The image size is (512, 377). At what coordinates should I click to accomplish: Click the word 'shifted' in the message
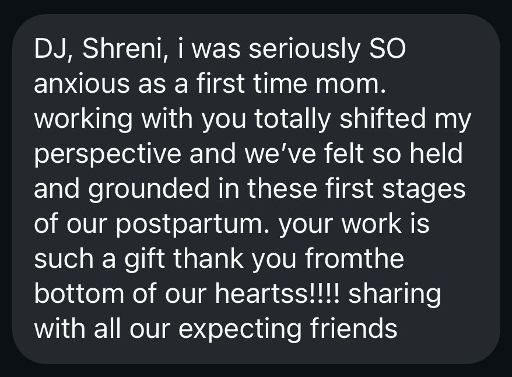pos(383,118)
